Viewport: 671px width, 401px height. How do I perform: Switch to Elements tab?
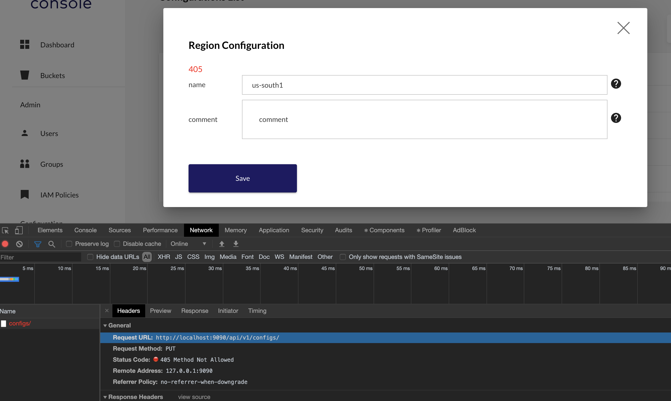[50, 230]
